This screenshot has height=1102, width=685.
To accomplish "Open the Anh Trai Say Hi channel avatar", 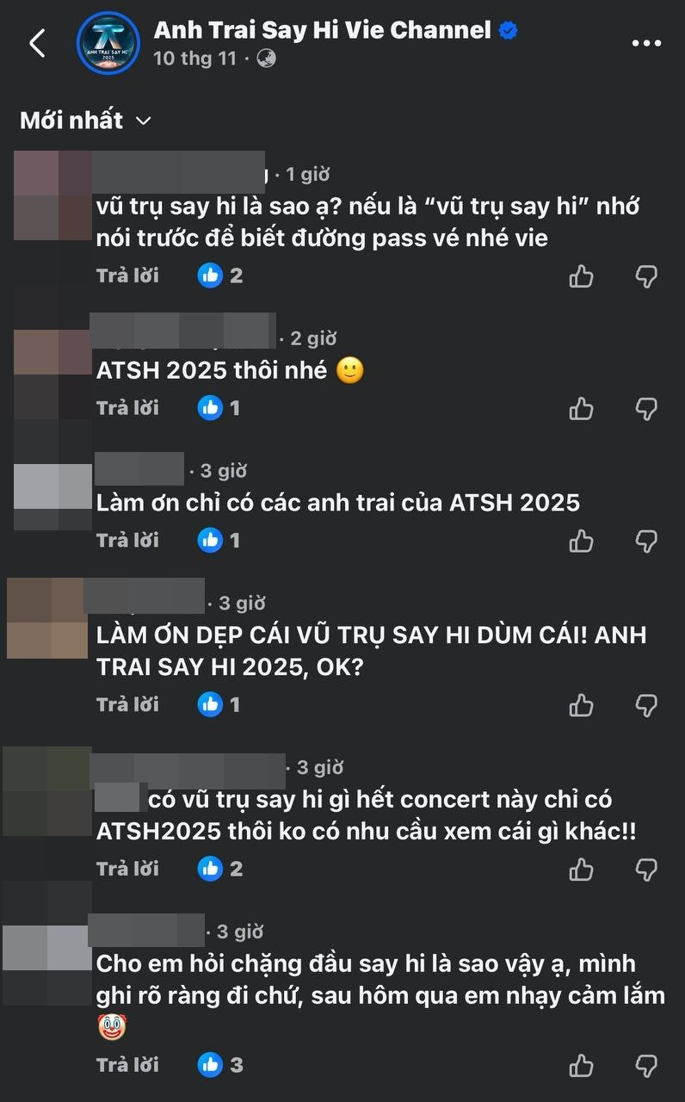I will tap(108, 43).
